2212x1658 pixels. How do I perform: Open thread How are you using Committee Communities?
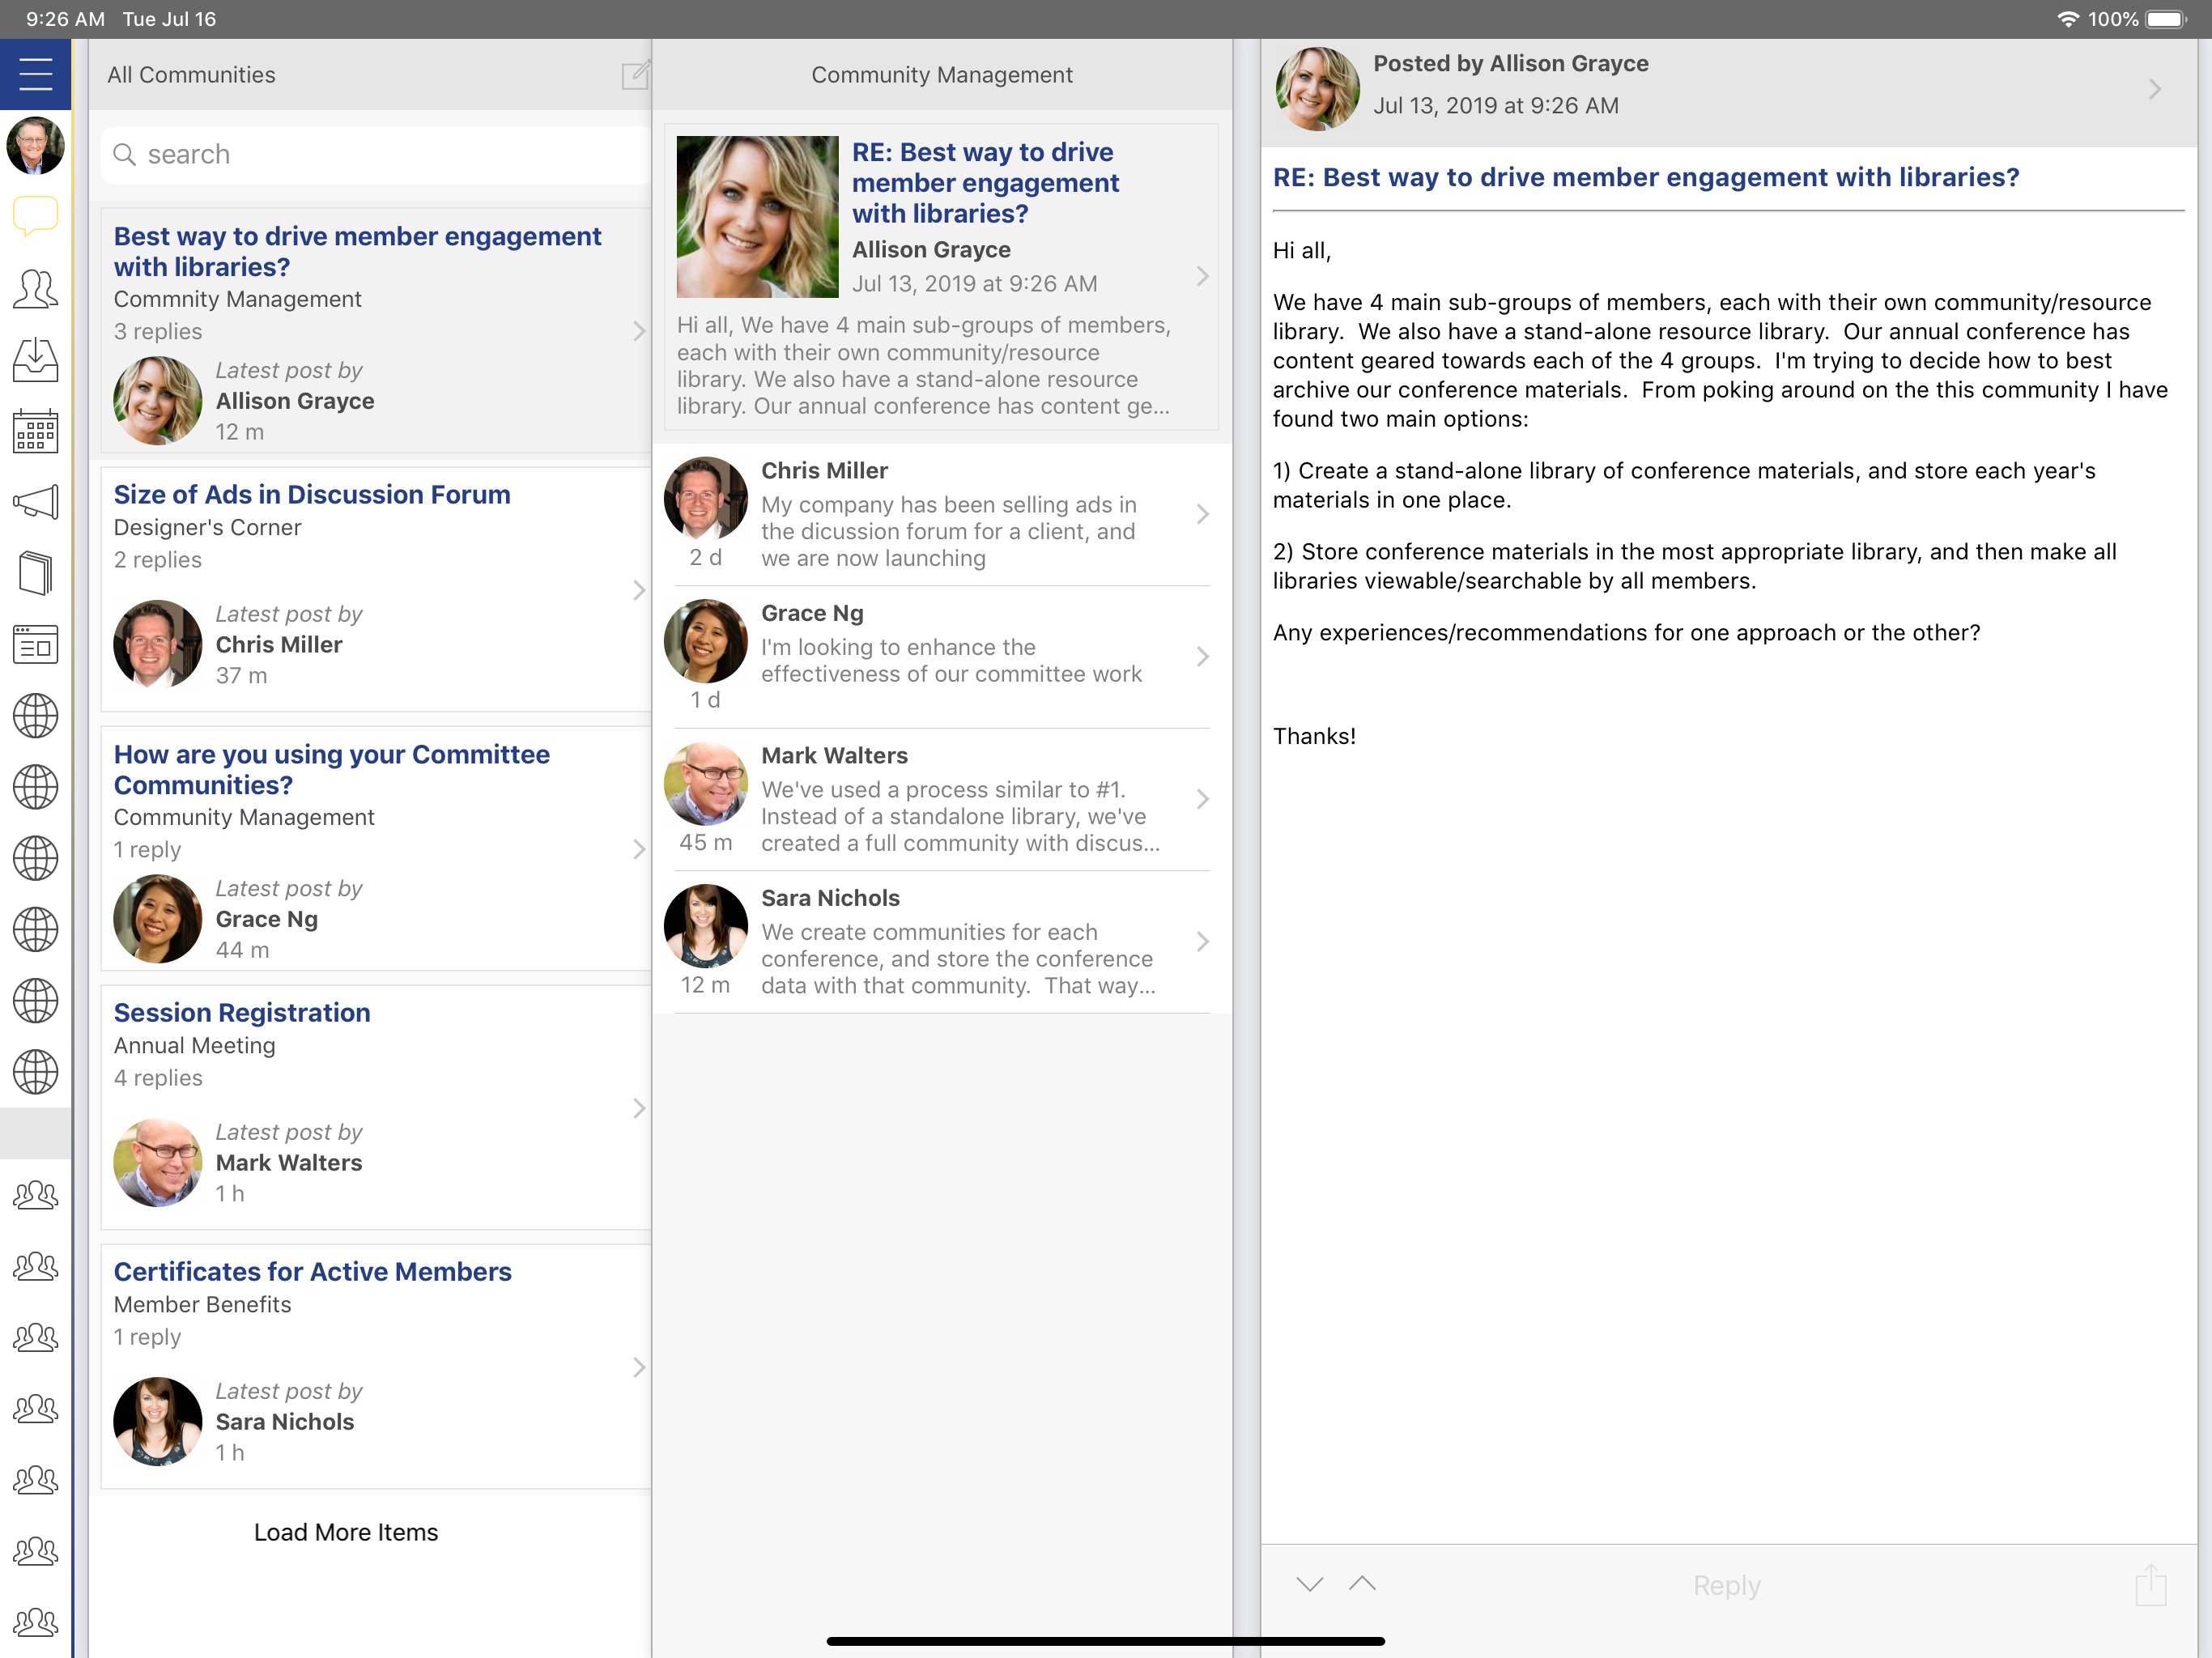point(375,848)
